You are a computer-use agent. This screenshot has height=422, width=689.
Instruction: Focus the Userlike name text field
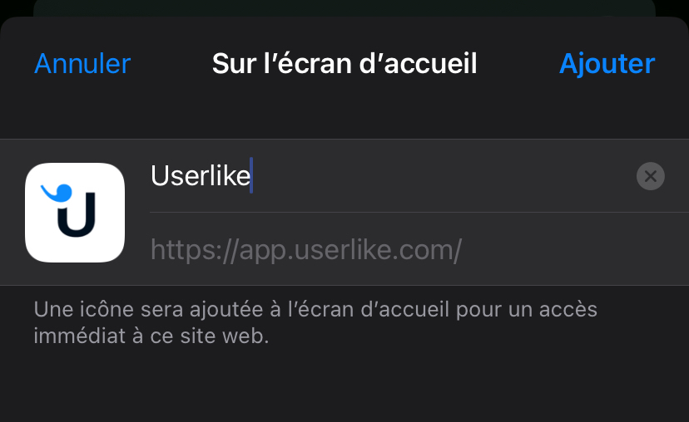coord(391,176)
